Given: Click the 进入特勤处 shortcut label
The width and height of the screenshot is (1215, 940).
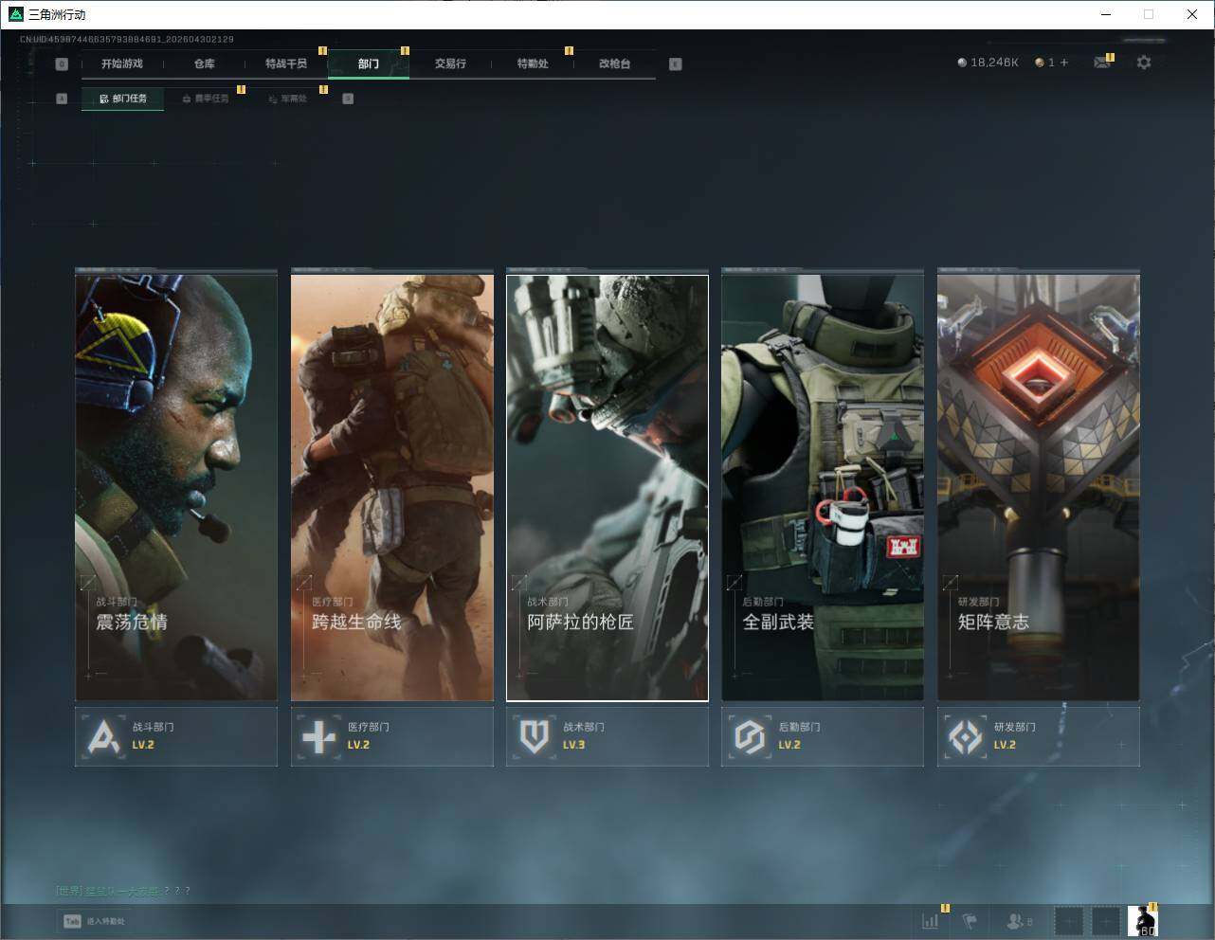Looking at the screenshot, I should coord(105,921).
